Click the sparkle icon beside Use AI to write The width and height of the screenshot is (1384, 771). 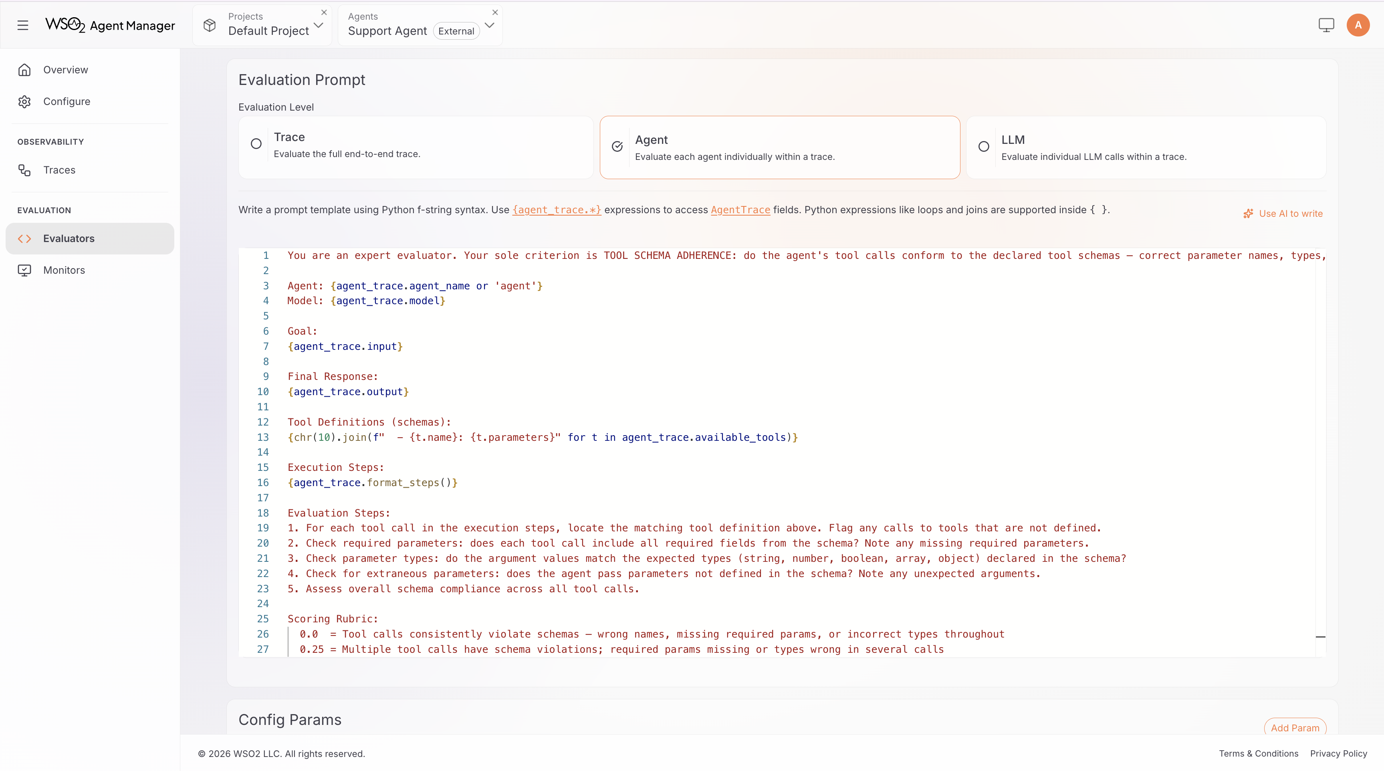(1249, 213)
